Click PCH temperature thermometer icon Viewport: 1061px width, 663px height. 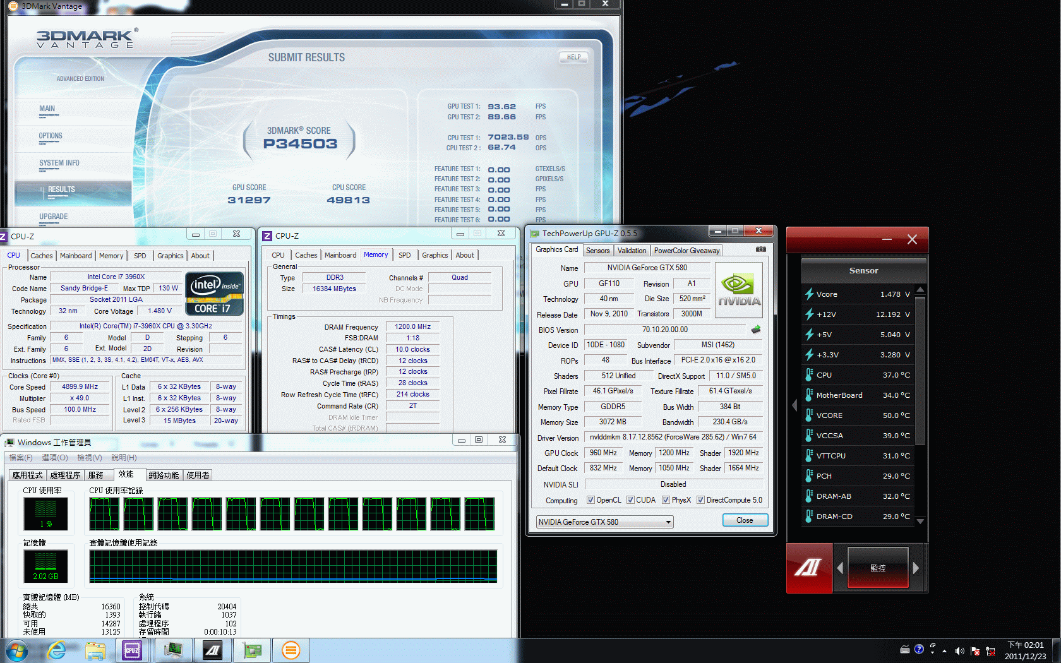(x=809, y=475)
